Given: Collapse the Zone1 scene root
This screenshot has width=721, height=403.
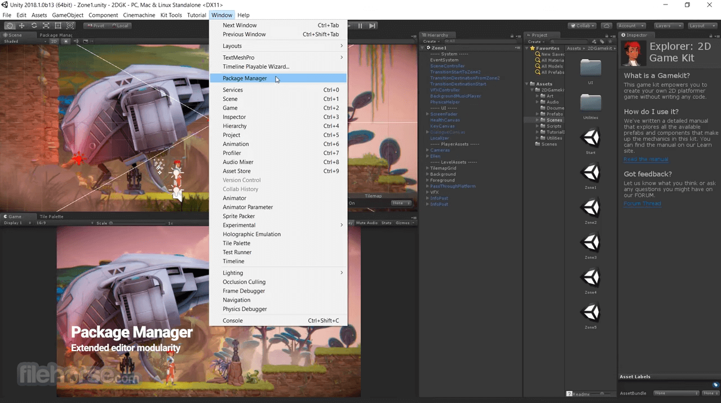Looking at the screenshot, I should 423,48.
